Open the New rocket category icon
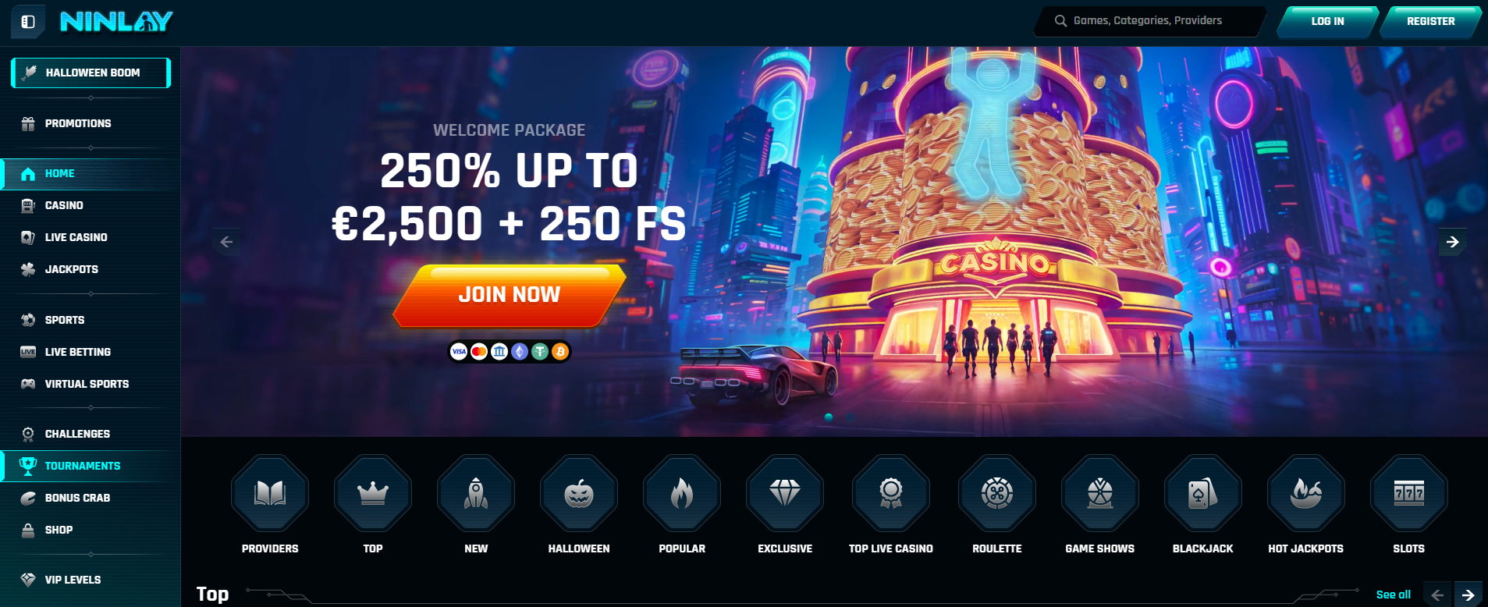Viewport: 1488px width, 607px height. click(x=476, y=493)
